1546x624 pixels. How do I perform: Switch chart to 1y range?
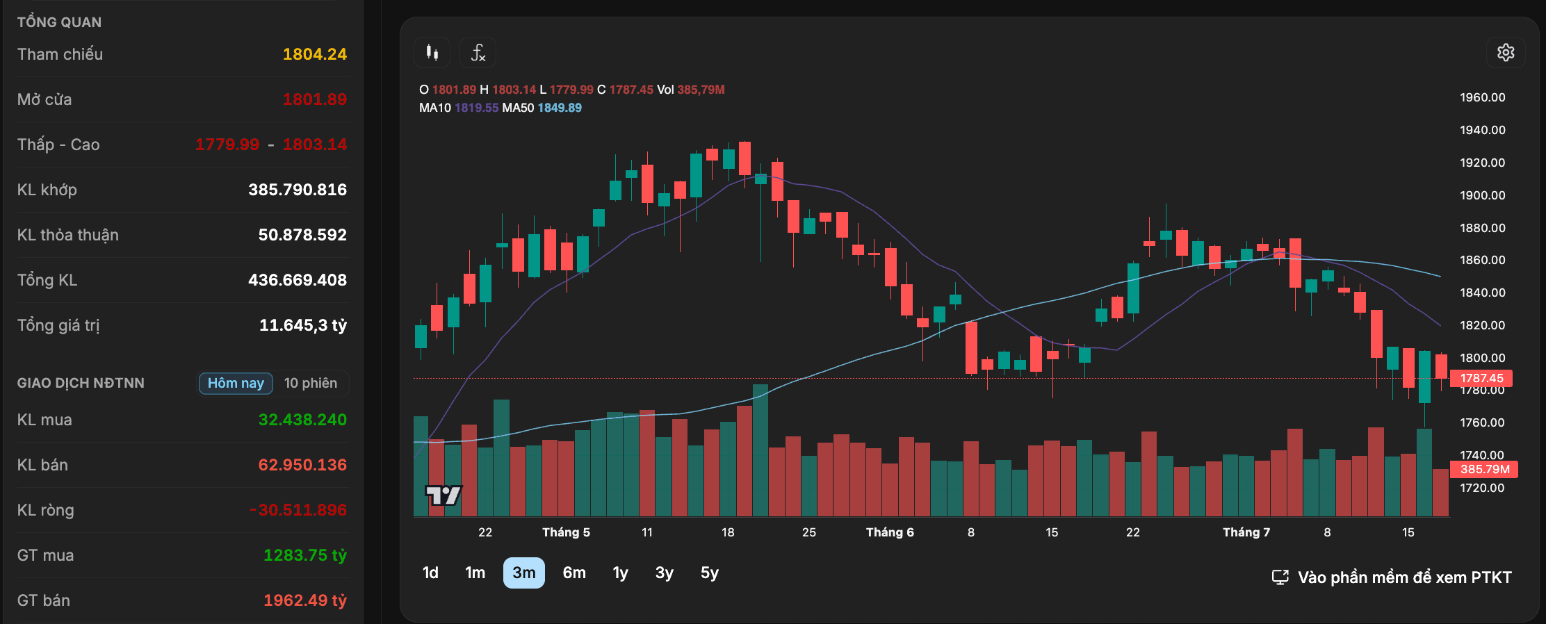coord(620,573)
